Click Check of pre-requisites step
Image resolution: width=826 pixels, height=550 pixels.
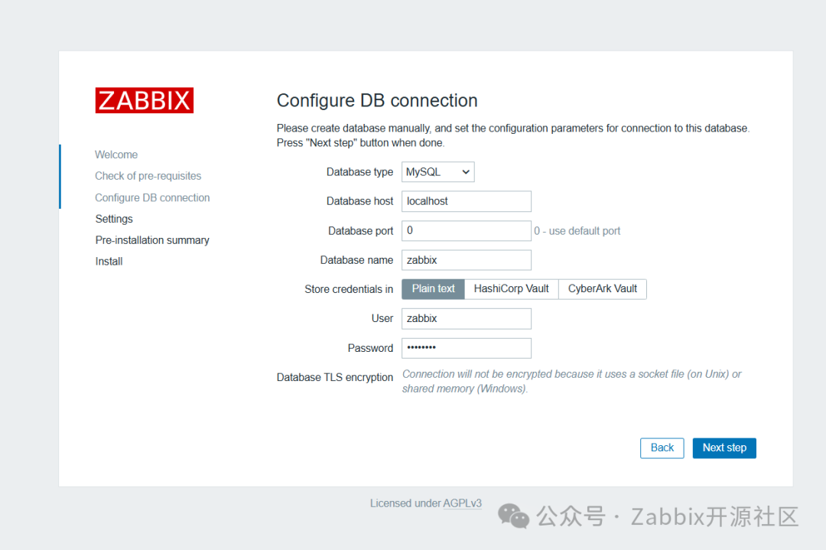point(148,176)
